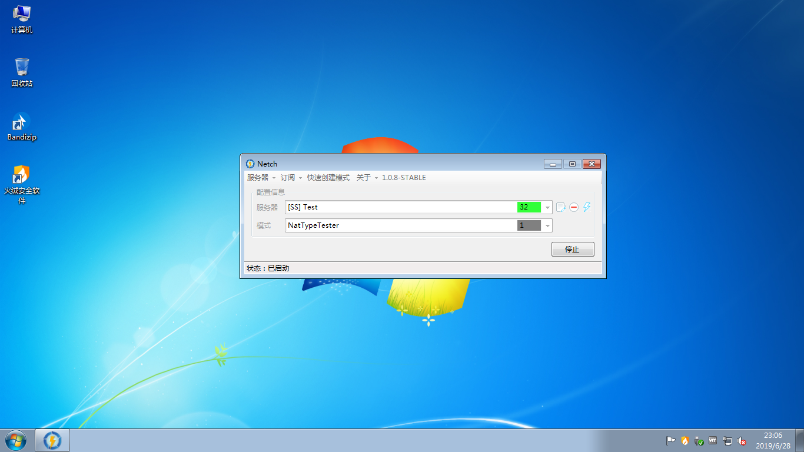Open the Windows Start orb

[x=15, y=440]
